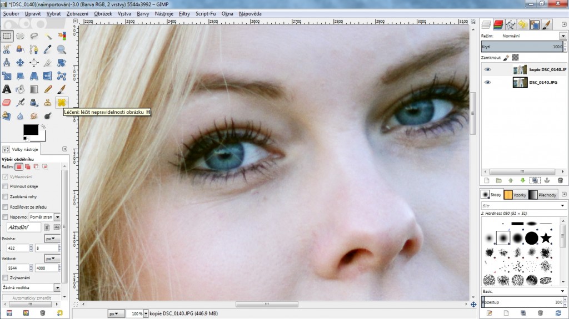Select the Scissors Select tool
Screen dimensions: 569x319
point(7,49)
